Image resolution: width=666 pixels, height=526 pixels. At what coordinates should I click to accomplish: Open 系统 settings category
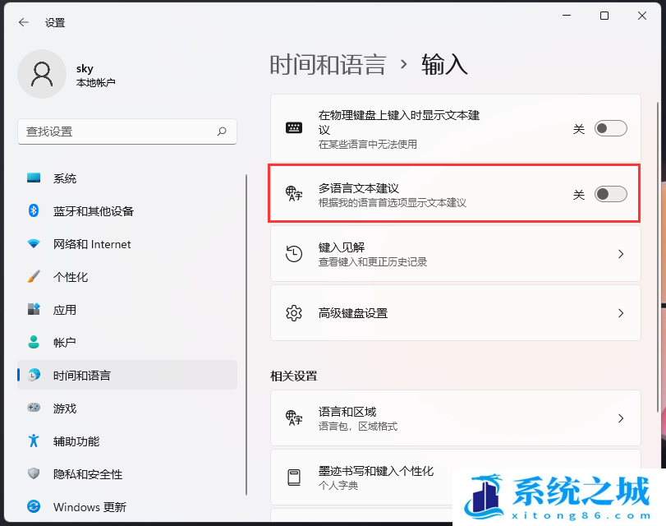click(x=127, y=178)
